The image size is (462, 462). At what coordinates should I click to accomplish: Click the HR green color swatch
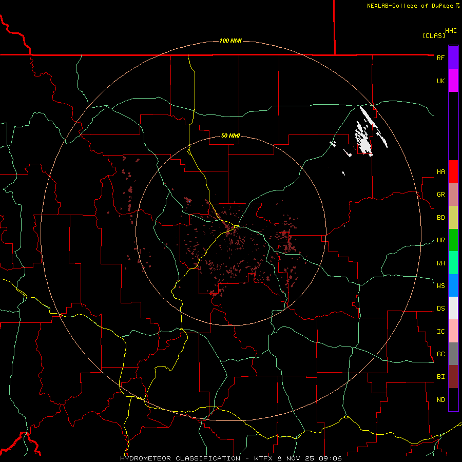pos(453,240)
